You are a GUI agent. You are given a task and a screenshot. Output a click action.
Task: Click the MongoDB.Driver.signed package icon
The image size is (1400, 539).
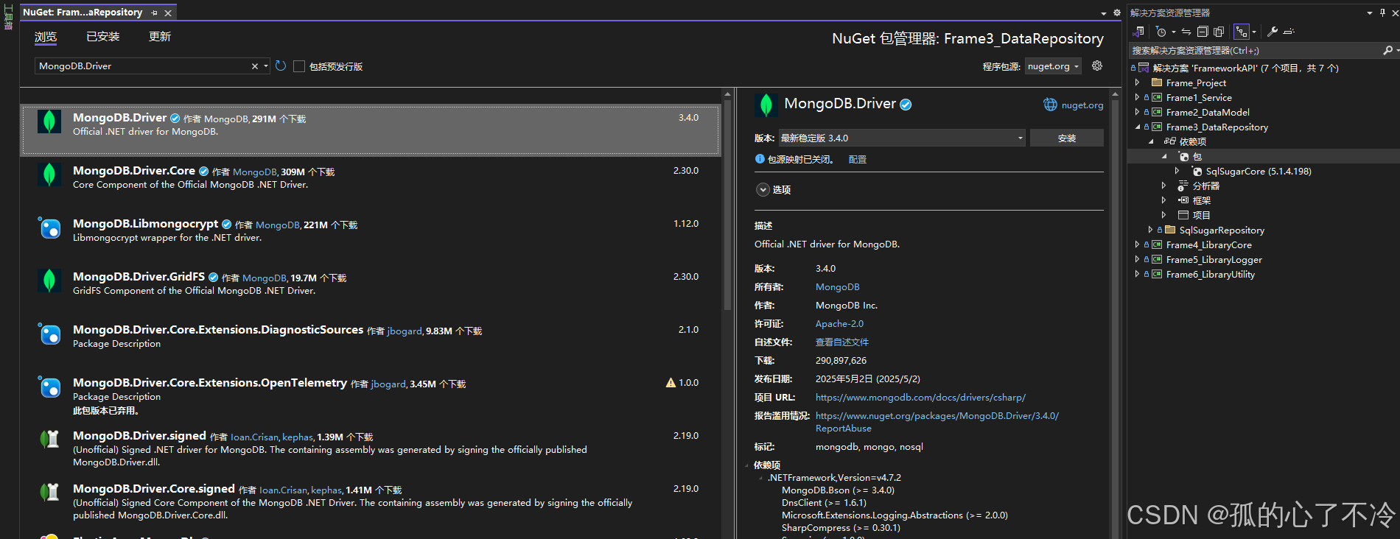click(x=49, y=440)
